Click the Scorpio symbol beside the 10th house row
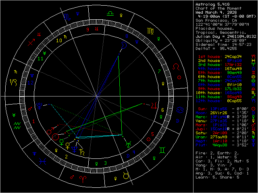Image resolution: width=258 pixels, height=193 pixels. [254, 93]
